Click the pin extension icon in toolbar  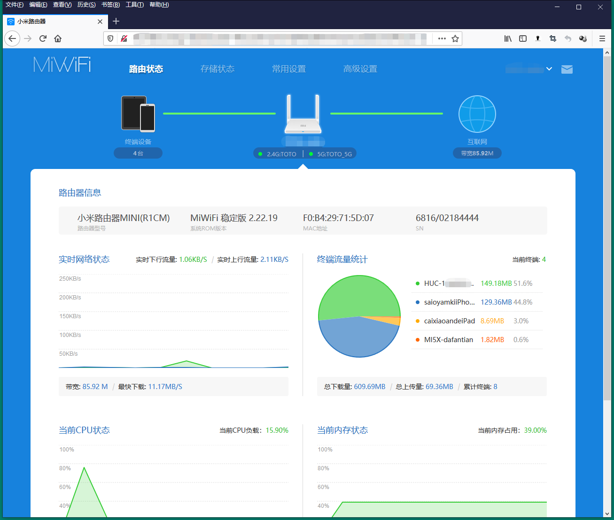pyautogui.click(x=538, y=38)
